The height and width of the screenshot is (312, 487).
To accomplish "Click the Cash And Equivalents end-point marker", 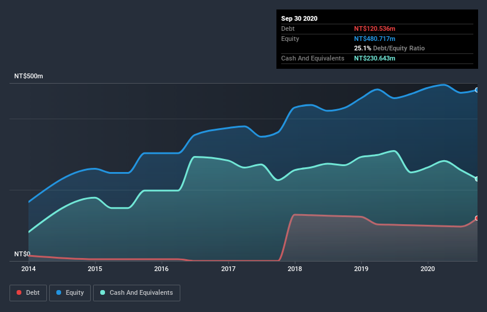I will tap(477, 179).
